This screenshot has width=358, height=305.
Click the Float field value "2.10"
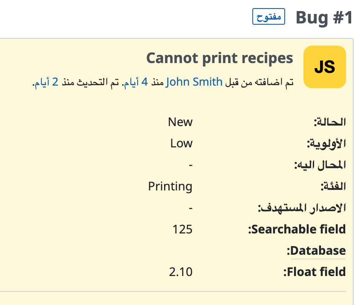point(181,272)
